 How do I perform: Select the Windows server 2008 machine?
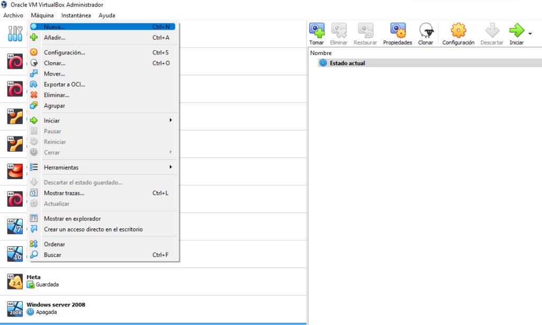point(153,309)
